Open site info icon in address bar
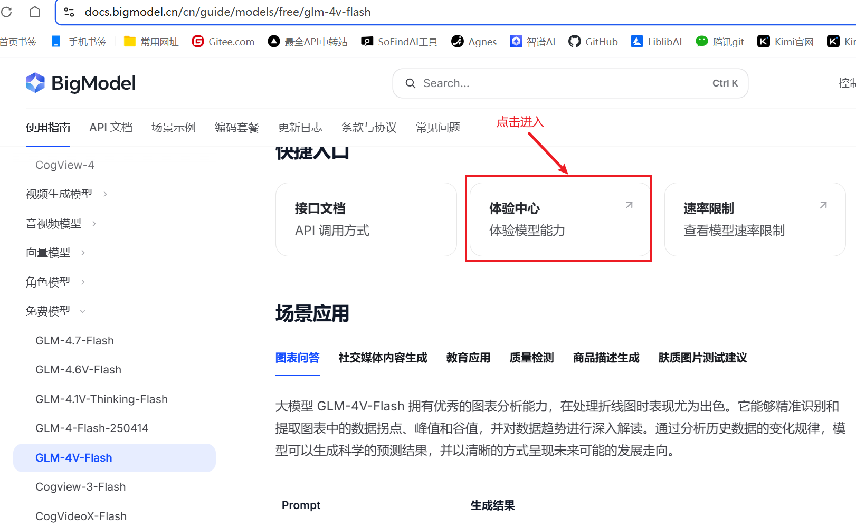 point(69,12)
